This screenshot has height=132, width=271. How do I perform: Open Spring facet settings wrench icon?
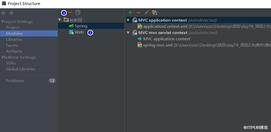[154, 12]
